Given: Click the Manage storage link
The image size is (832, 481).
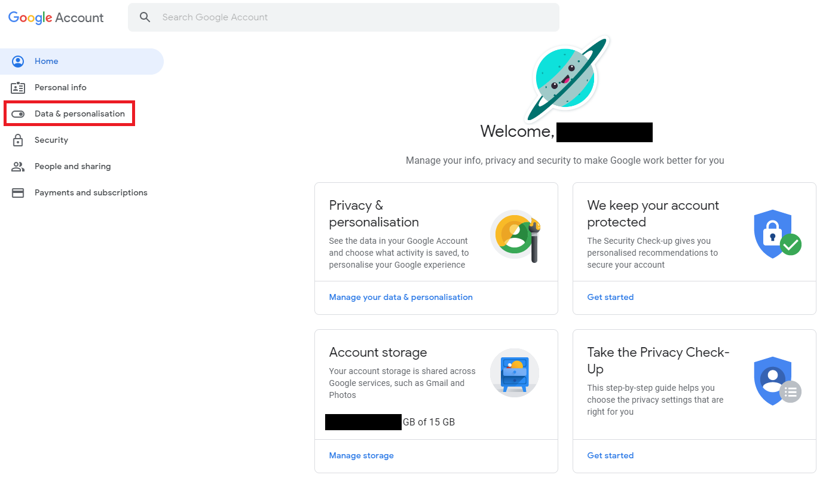Looking at the screenshot, I should pos(361,455).
